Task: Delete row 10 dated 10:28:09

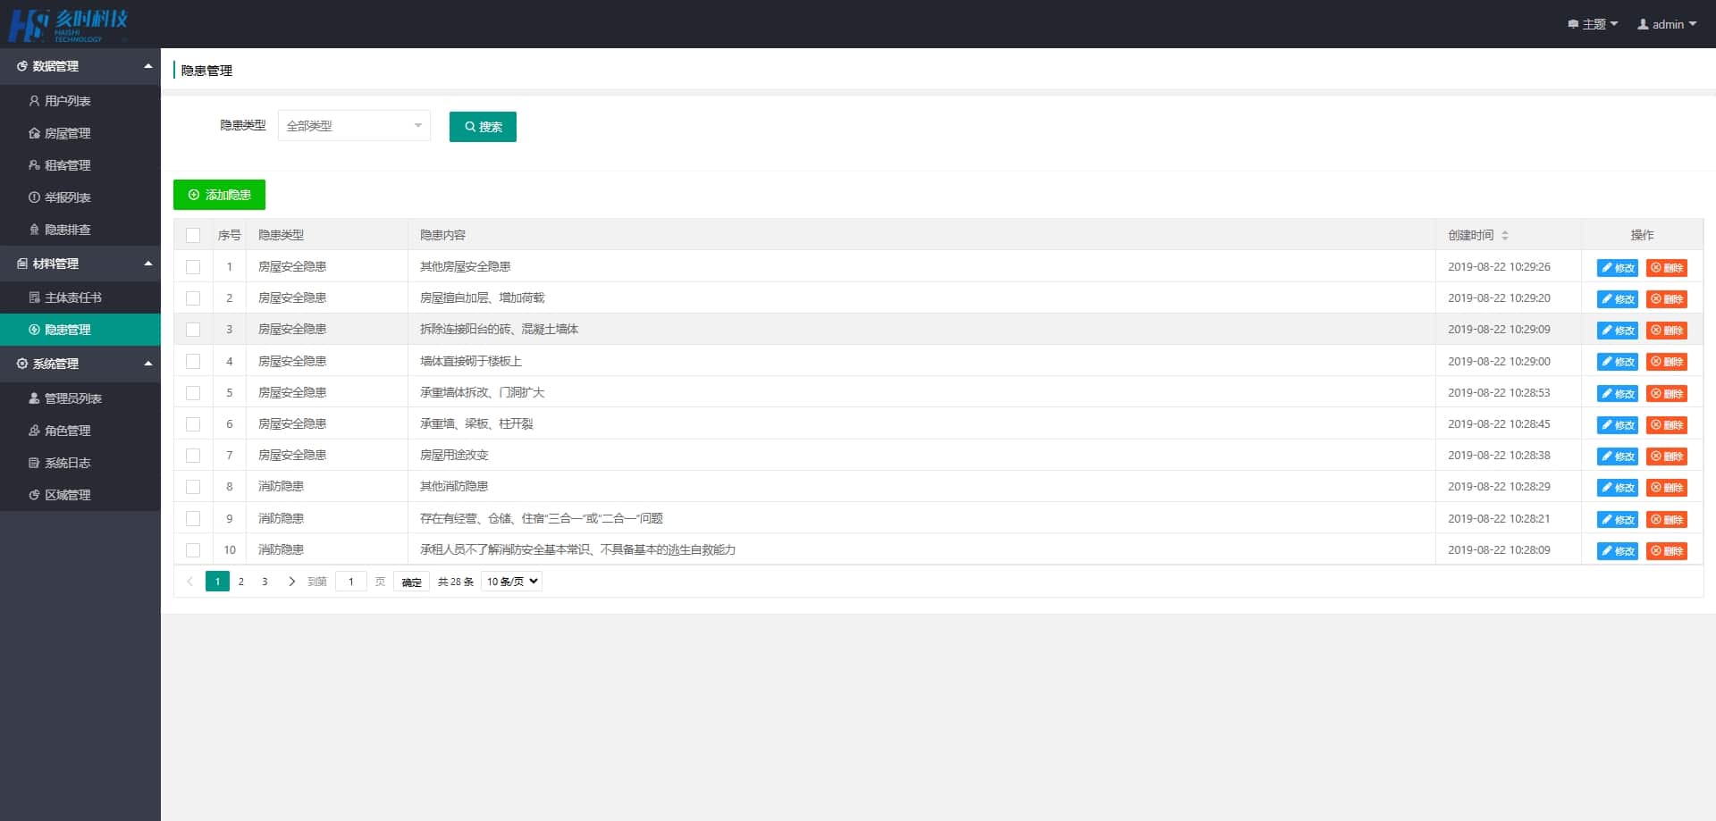Action: point(1667,551)
